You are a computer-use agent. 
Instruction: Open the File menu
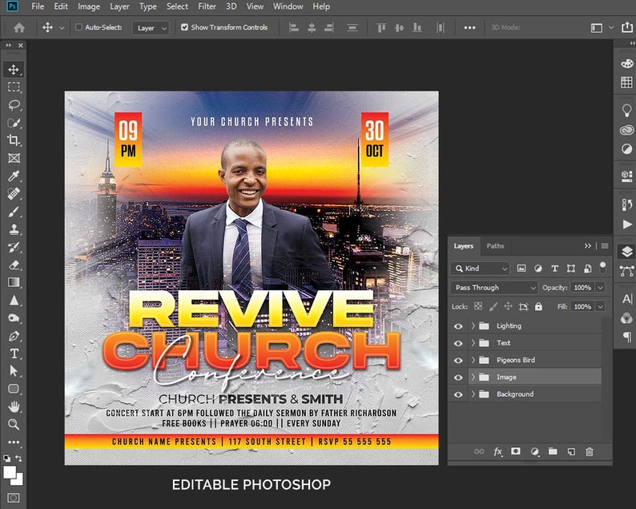click(x=38, y=6)
